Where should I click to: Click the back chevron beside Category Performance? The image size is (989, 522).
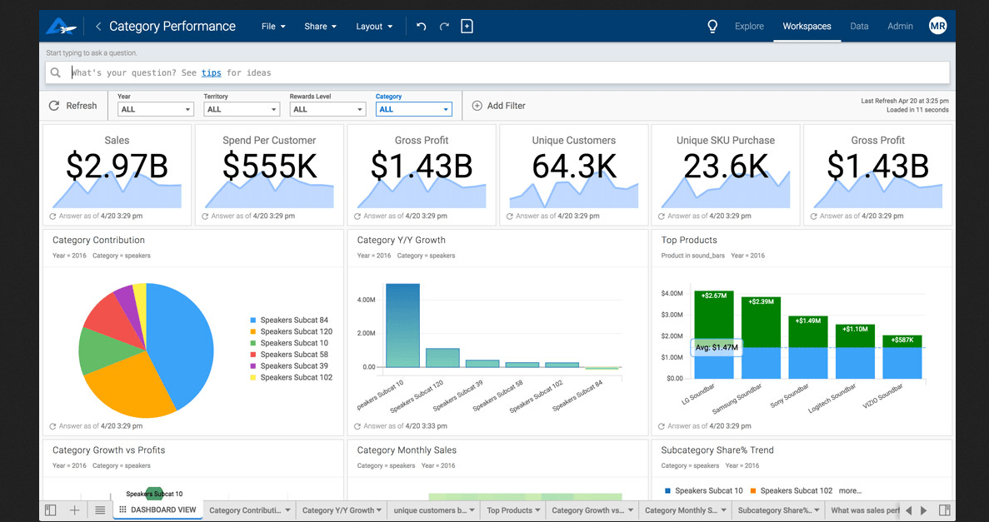click(98, 27)
